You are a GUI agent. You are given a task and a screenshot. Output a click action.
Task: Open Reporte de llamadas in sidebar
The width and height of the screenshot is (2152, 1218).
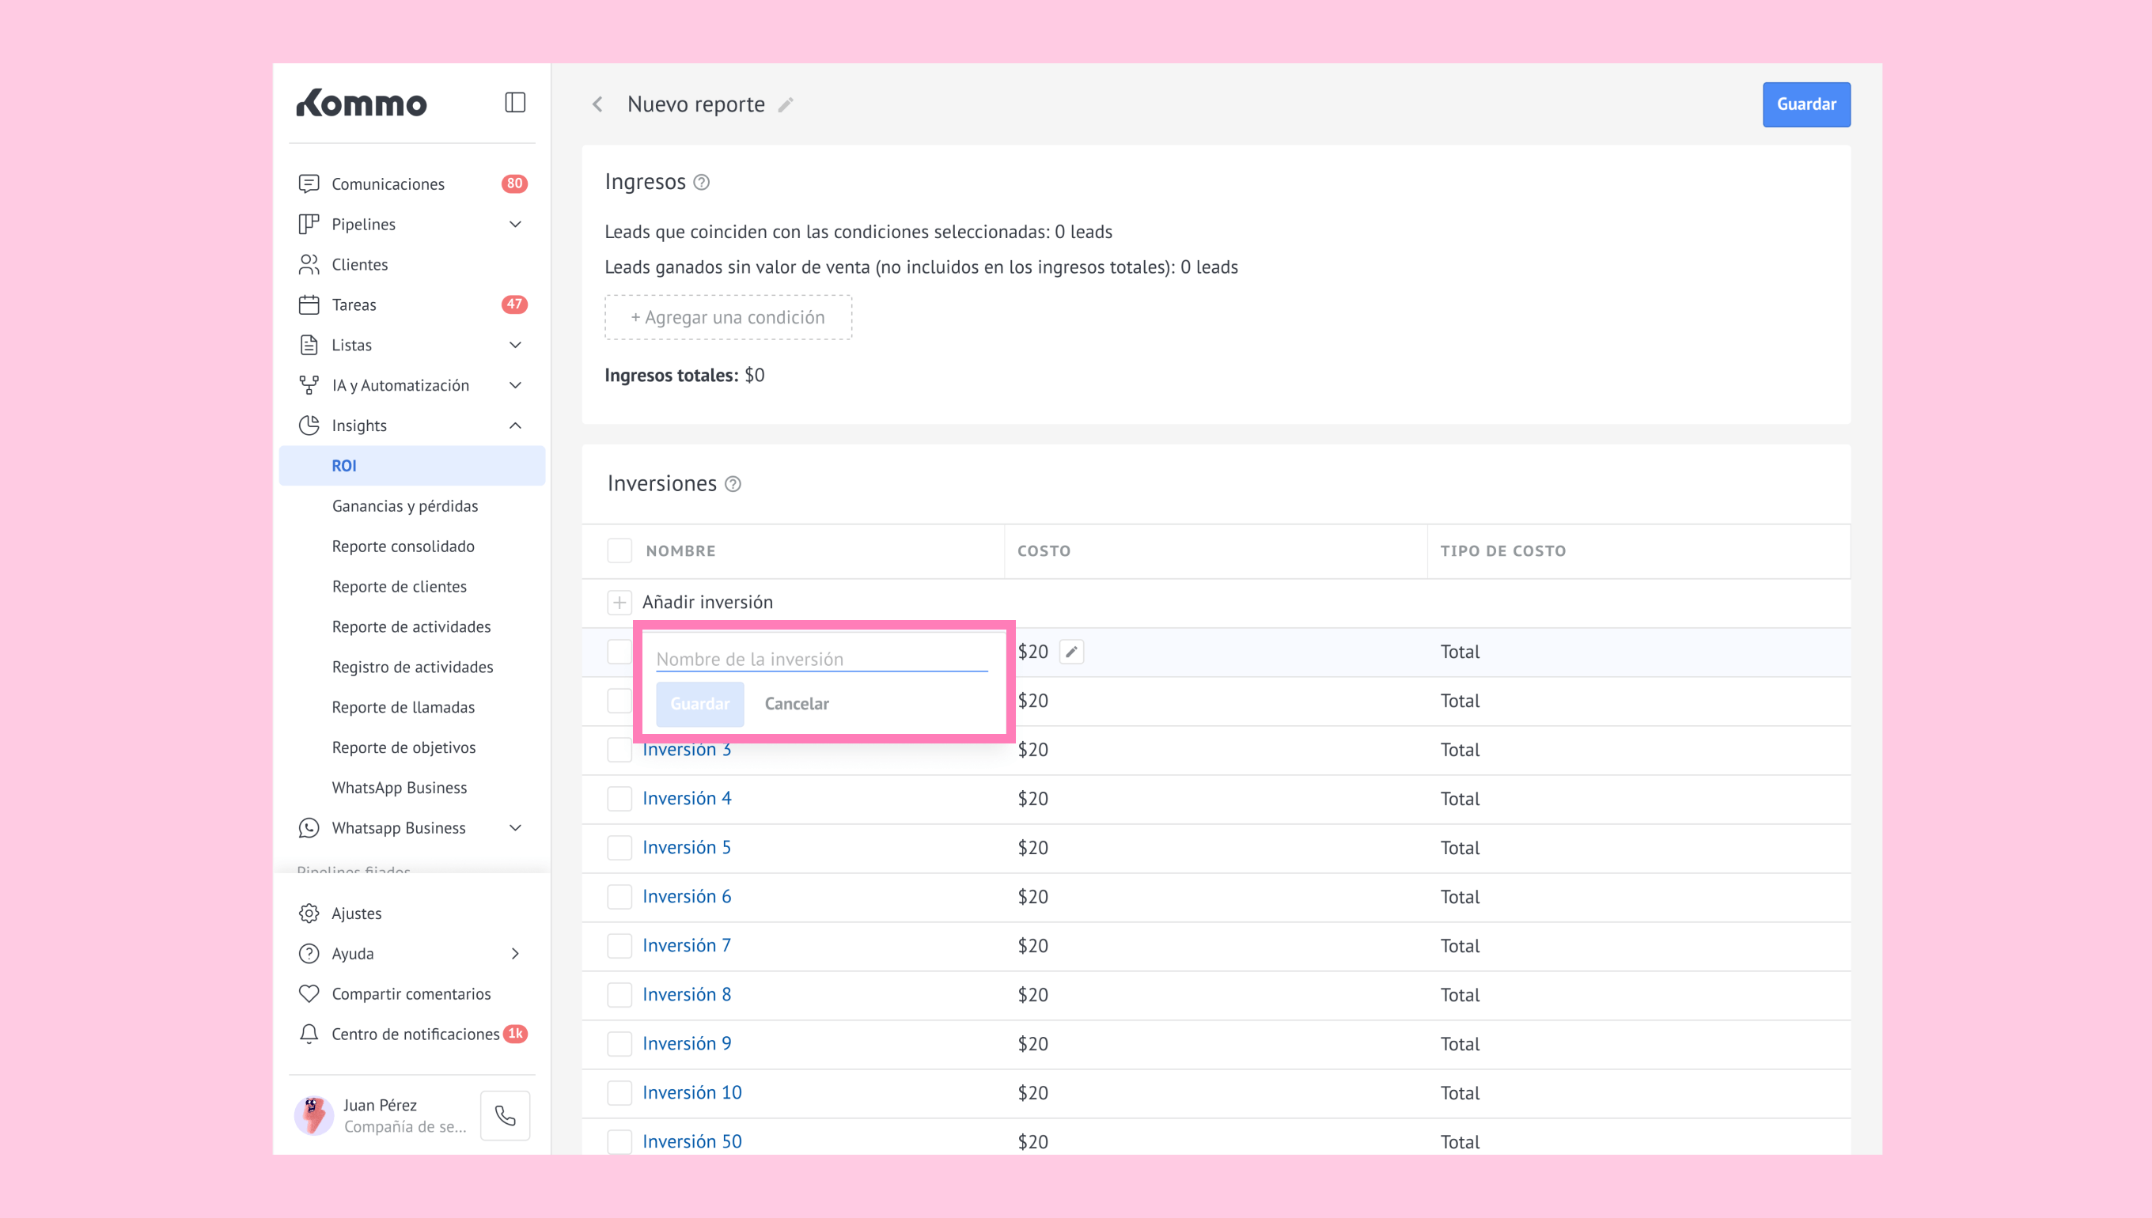[403, 707]
